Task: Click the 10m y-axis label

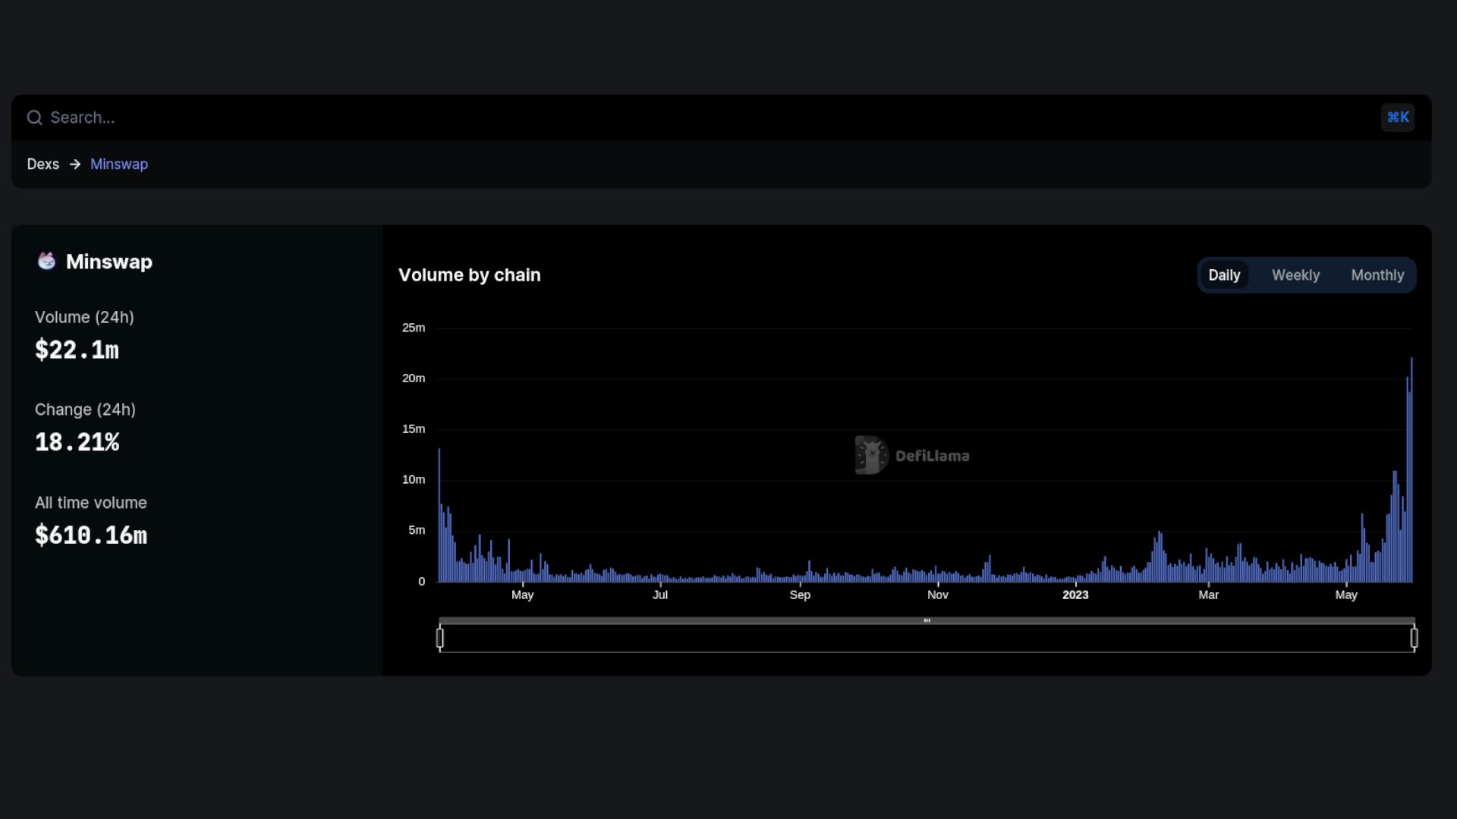Action: [414, 480]
